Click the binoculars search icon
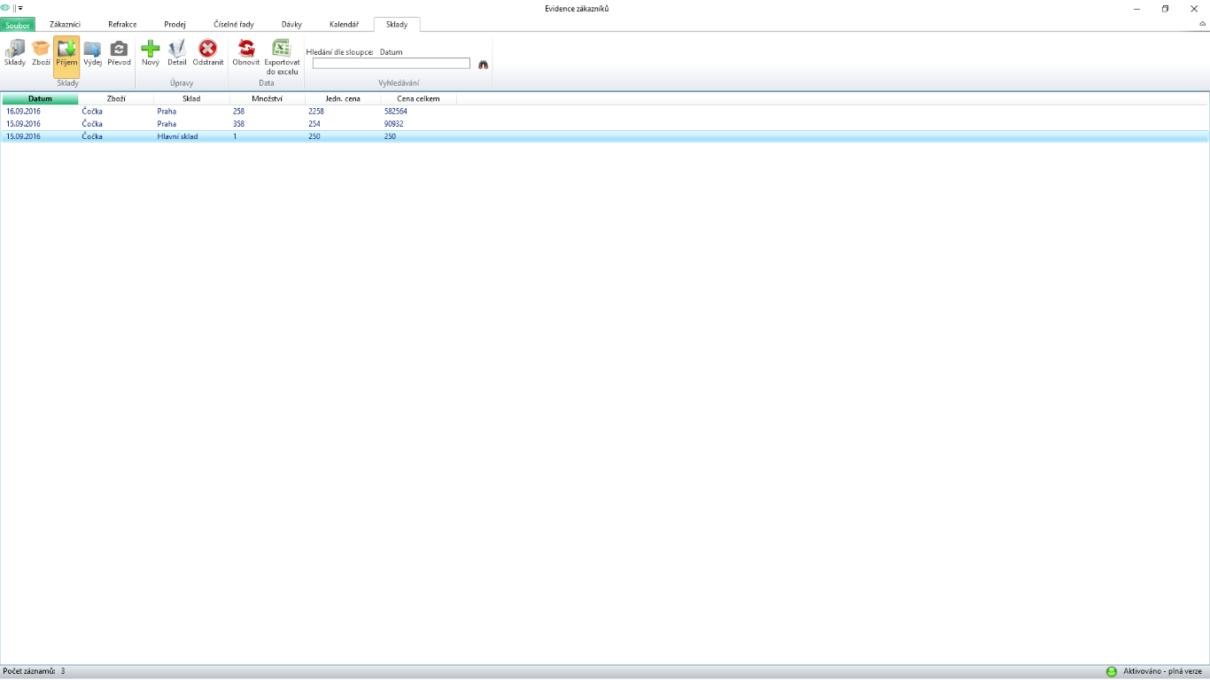 pyautogui.click(x=484, y=65)
